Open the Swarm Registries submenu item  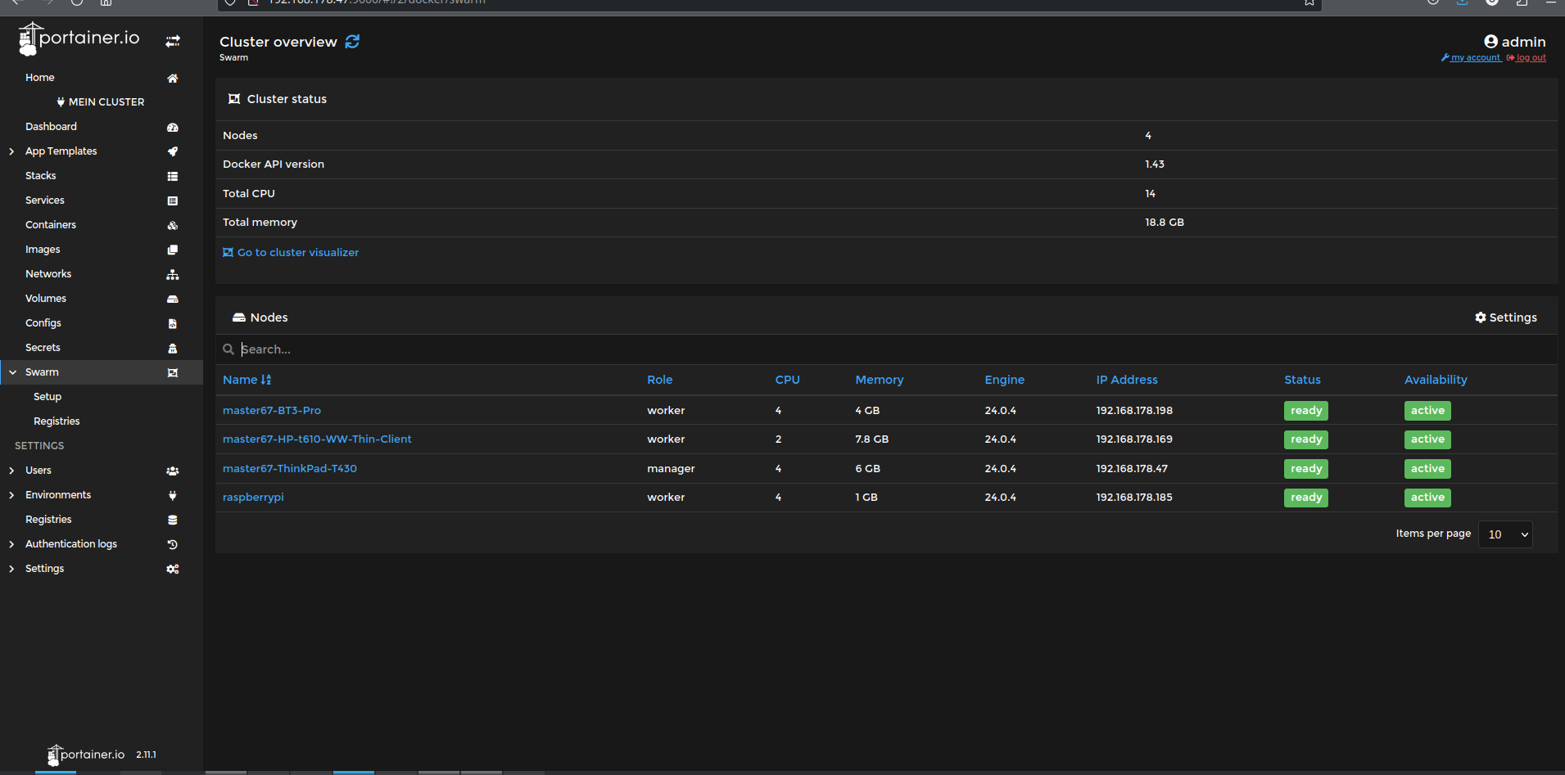(57, 421)
